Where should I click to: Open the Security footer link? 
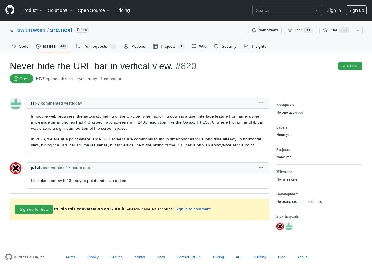pyautogui.click(x=117, y=257)
